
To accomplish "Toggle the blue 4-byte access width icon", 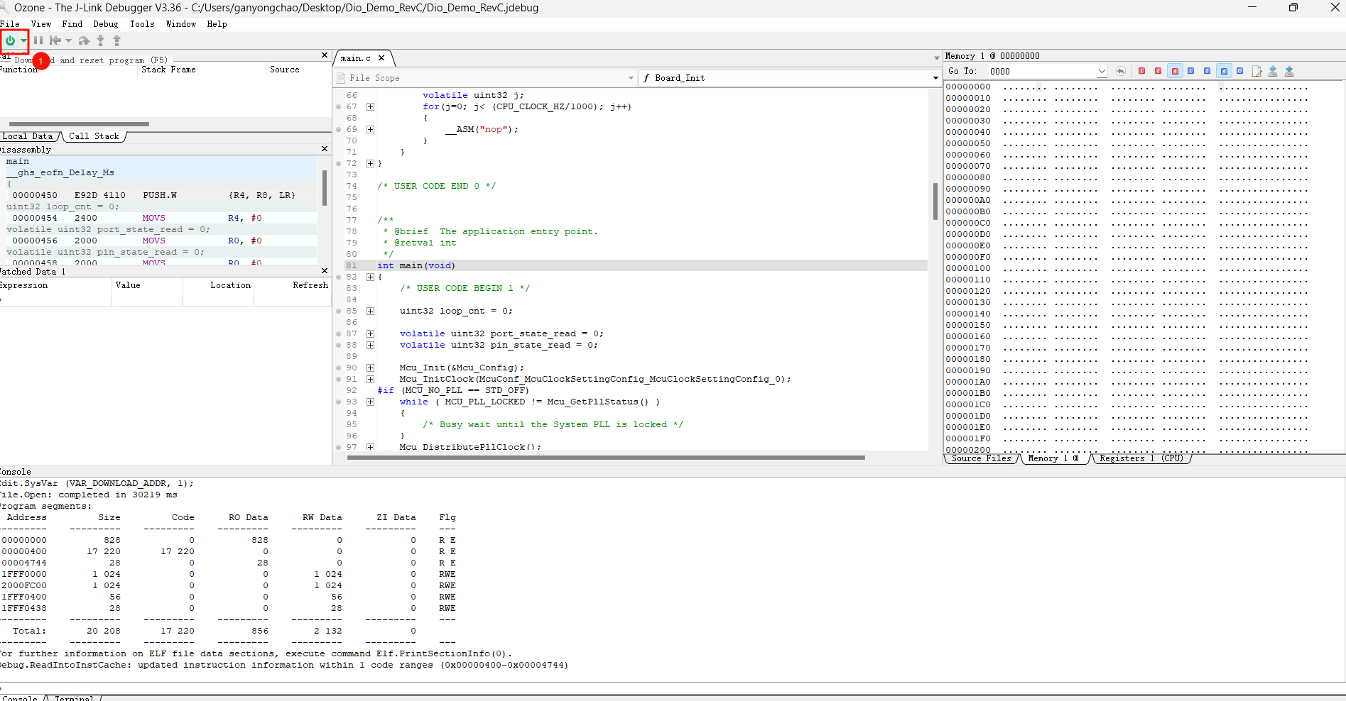I will click(x=1224, y=71).
